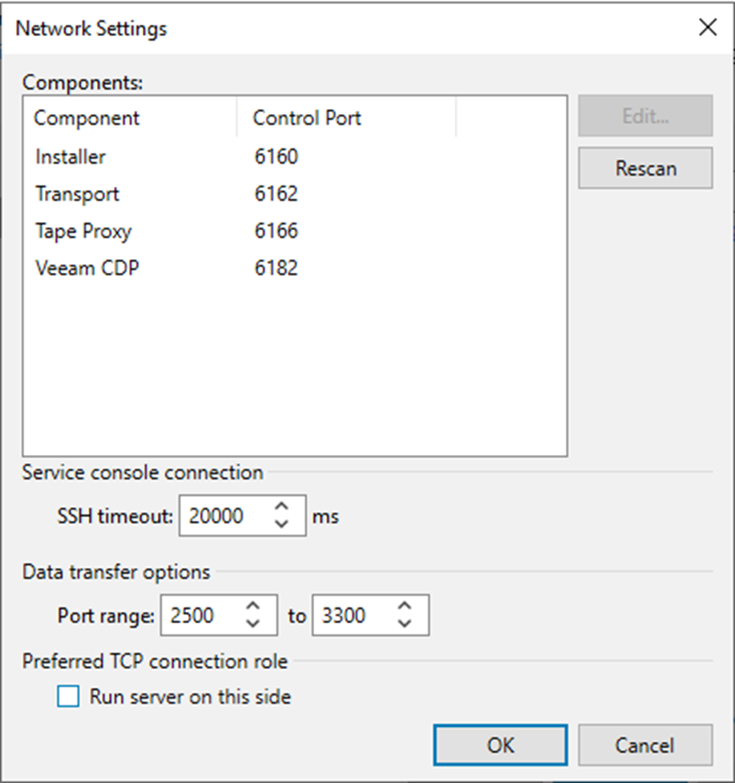Click the Rescan button

click(646, 168)
